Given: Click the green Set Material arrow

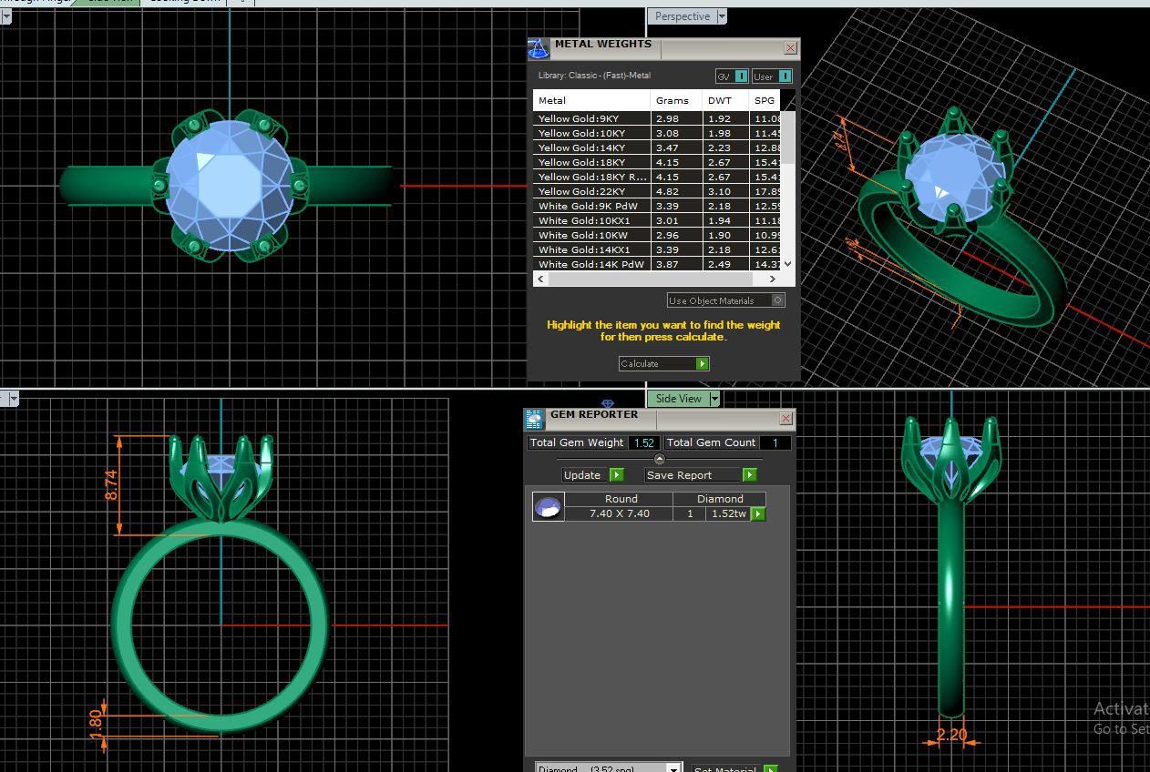Looking at the screenshot, I should 770,769.
